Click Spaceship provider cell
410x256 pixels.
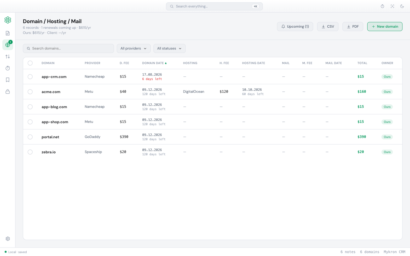[x=93, y=152]
